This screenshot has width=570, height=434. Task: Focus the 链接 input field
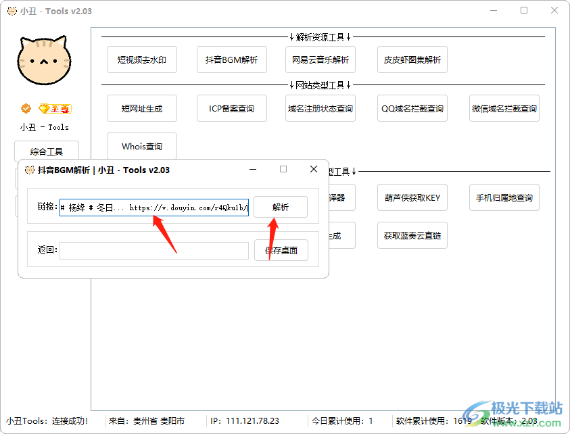154,207
